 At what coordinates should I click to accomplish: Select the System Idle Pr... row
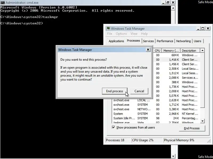pos(156,118)
